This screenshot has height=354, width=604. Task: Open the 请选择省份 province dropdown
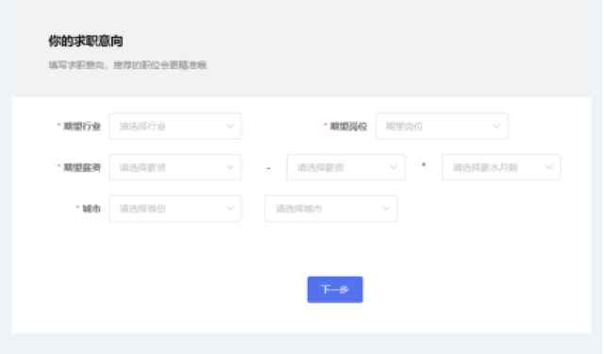pyautogui.click(x=175, y=209)
